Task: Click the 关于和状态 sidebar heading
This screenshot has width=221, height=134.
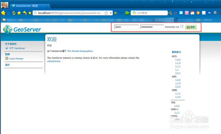Action: (x=11, y=44)
